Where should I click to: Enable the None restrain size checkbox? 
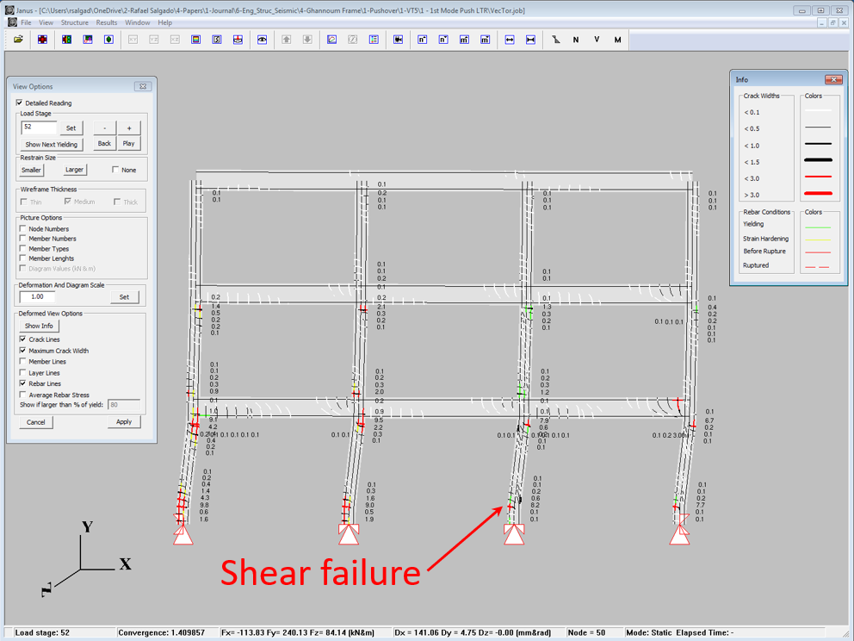click(115, 170)
